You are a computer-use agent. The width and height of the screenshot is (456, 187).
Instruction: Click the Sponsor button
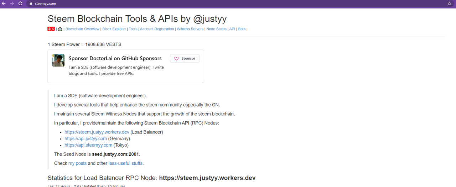pyautogui.click(x=185, y=58)
